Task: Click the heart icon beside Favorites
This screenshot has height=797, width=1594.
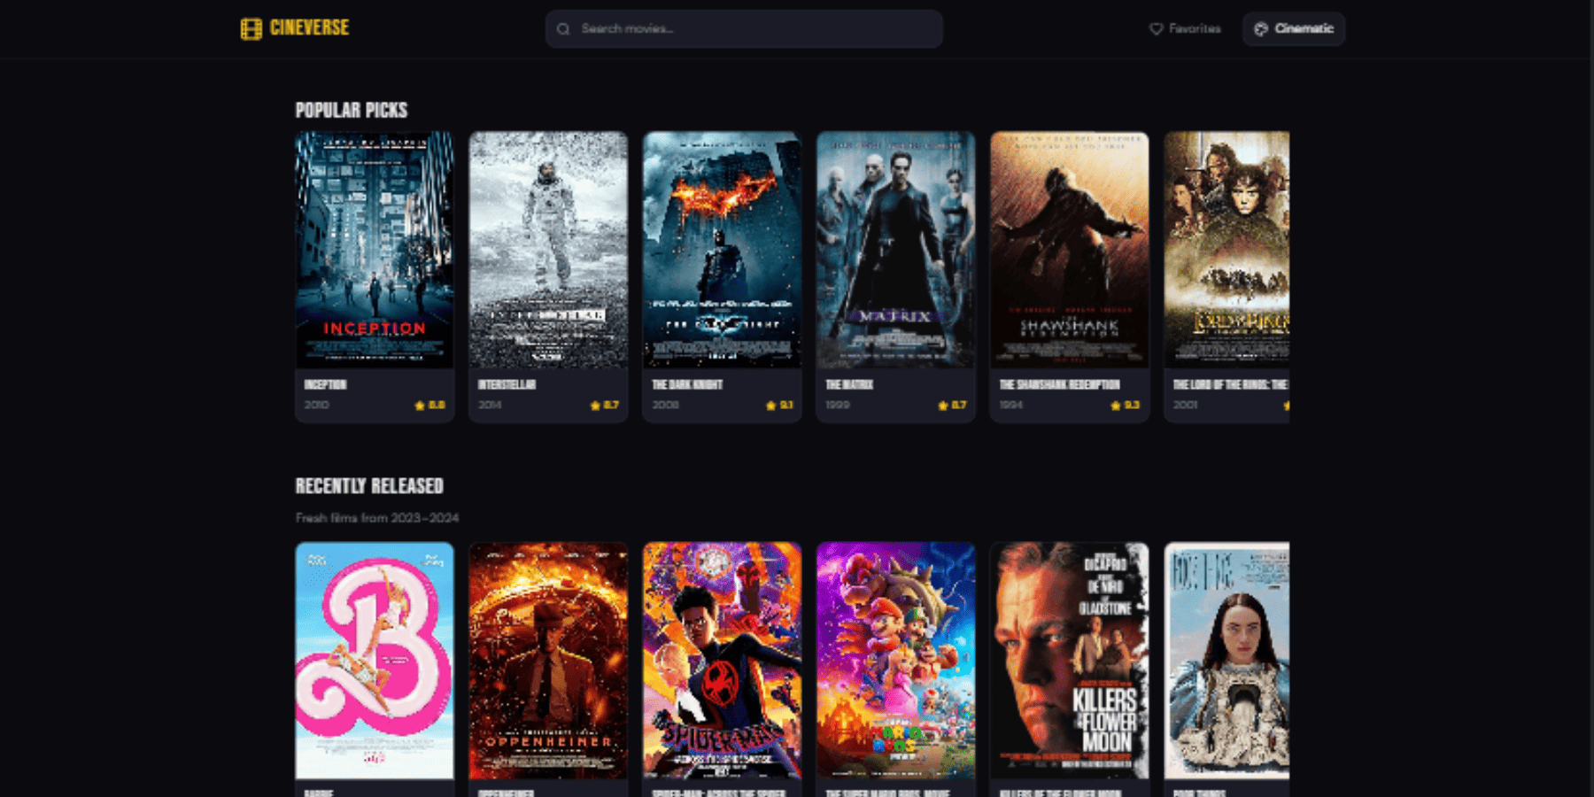Action: [x=1156, y=29]
